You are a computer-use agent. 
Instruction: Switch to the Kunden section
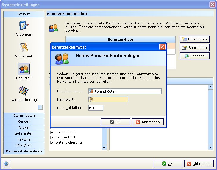pos(24,121)
